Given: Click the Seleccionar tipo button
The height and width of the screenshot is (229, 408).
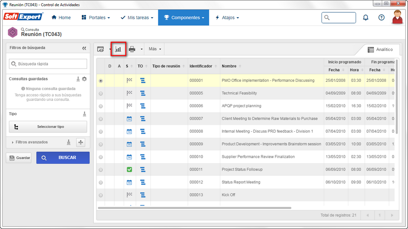Looking at the screenshot, I should [48, 127].
